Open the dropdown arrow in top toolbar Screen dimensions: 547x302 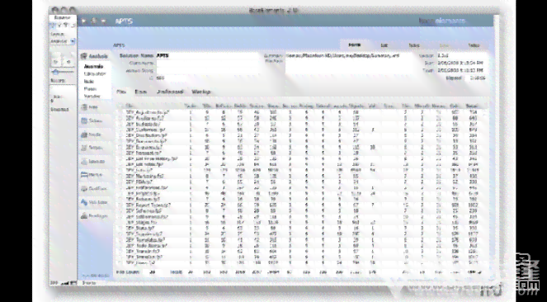click(103, 21)
